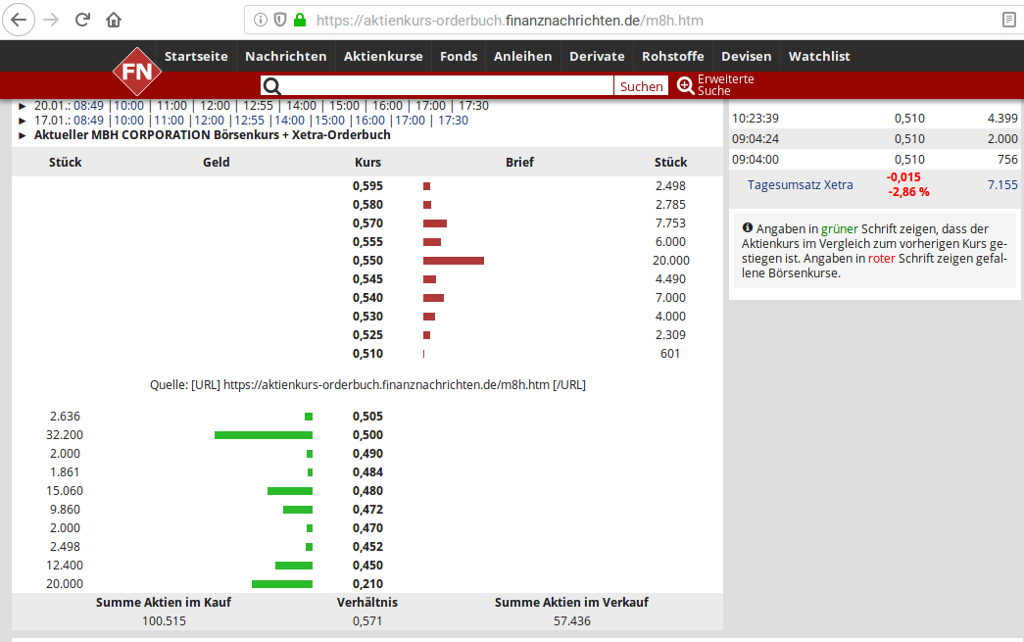Viewport: 1024px width, 642px height.
Task: Click the green bar at price 0,210
Action: 282,584
